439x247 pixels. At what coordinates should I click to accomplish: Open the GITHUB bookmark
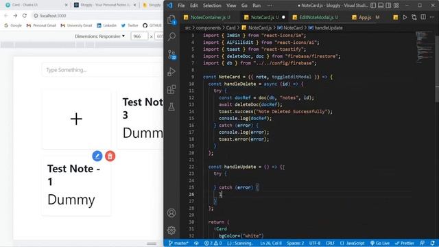[x=152, y=25]
